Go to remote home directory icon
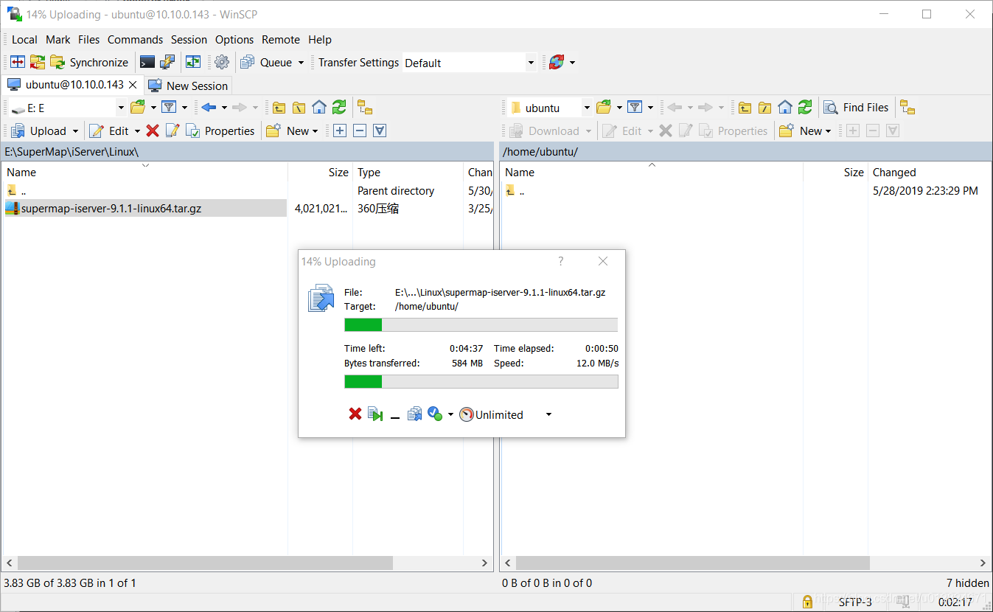Image resolution: width=993 pixels, height=612 pixels. (785, 108)
